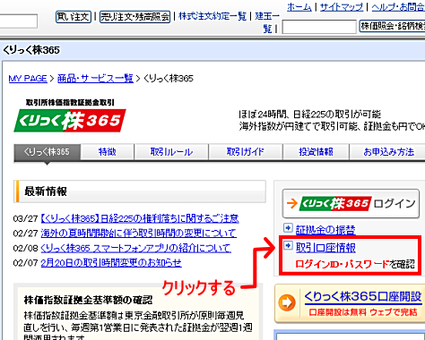This screenshot has height=340, width=425.
Task: Click the 売り注文・残高照会 button
Action: pos(134,17)
